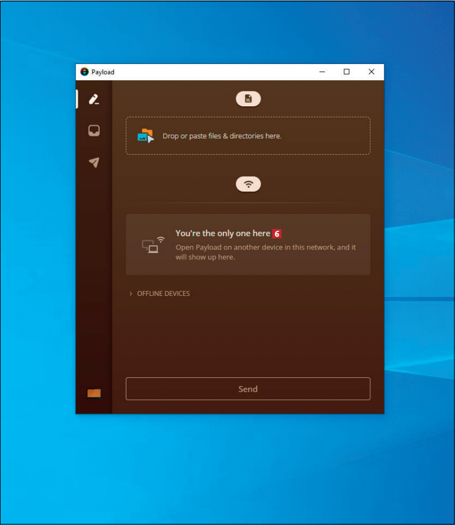Expand the Offline Devices chevron

[131, 294]
